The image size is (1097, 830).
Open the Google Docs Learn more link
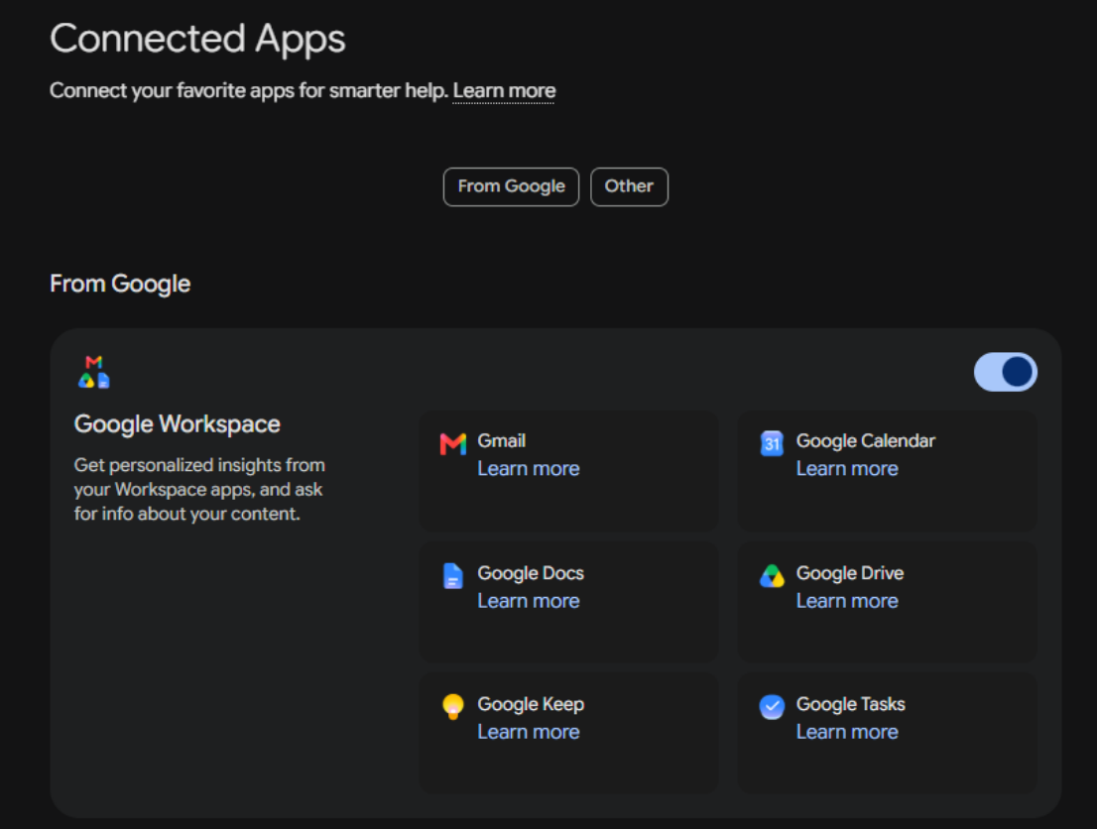click(x=529, y=601)
